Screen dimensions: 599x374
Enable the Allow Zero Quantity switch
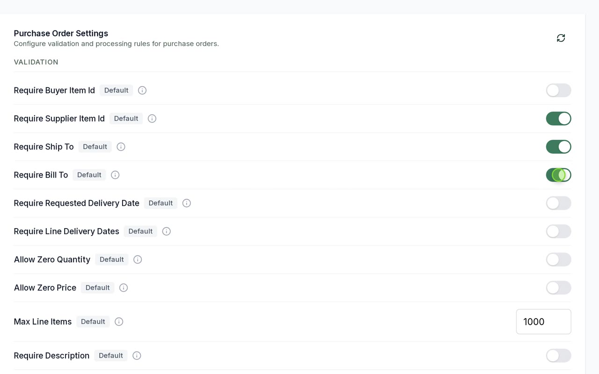[558, 259]
